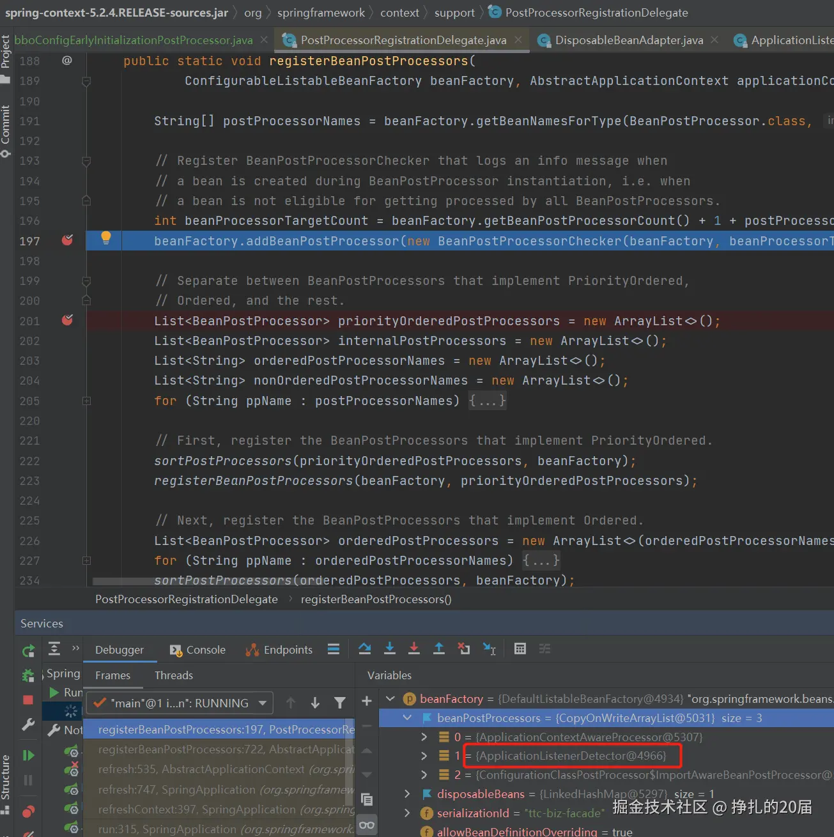
Task: Click the Drop Frame icon
Action: [464, 649]
